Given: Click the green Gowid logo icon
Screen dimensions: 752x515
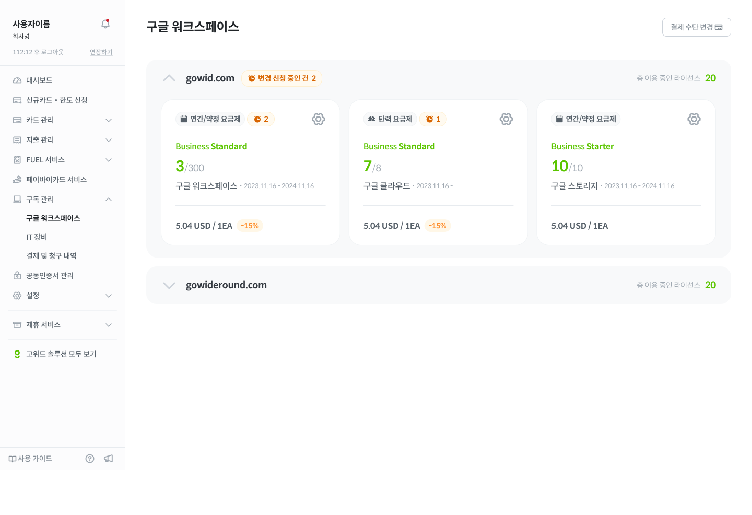Looking at the screenshot, I should [x=17, y=354].
